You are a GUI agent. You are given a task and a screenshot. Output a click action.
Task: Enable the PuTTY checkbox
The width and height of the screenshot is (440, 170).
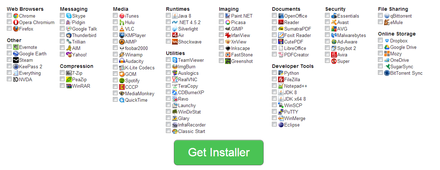274,111
